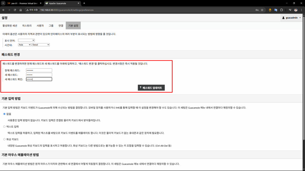Click the password key icon in address bar
305x171 pixels.
point(257,10)
